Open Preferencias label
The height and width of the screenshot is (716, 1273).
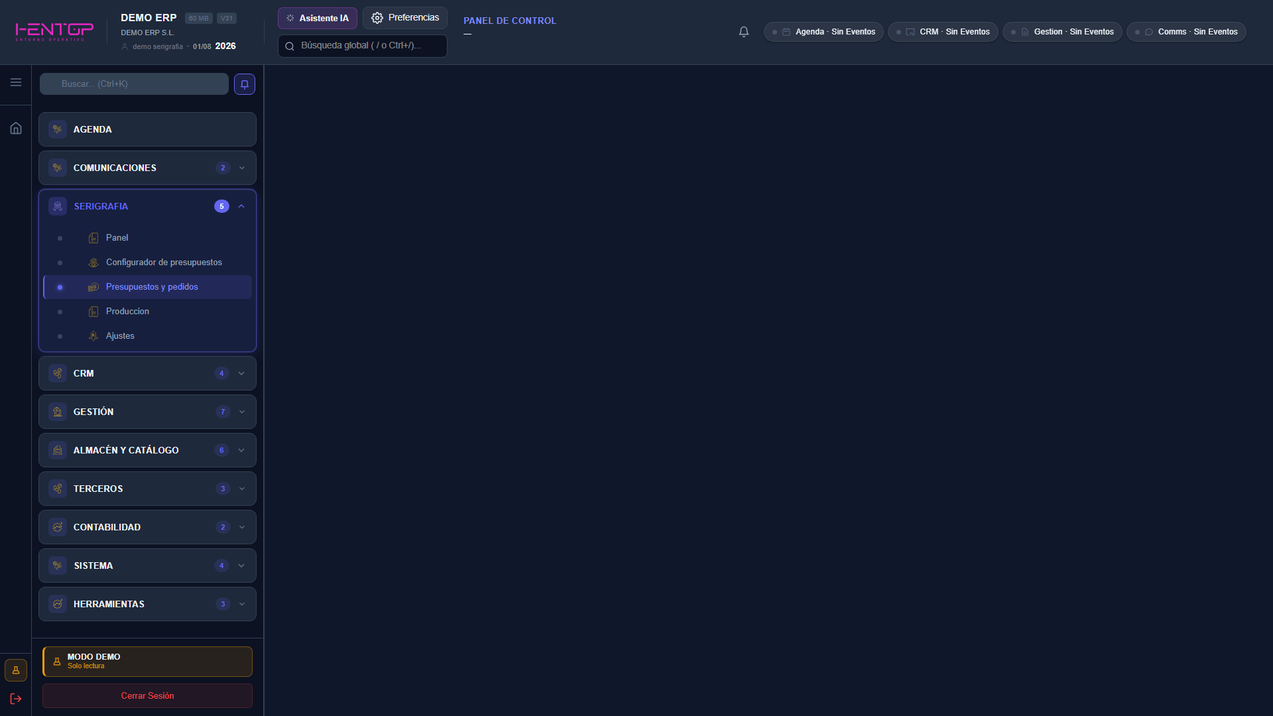coord(414,17)
